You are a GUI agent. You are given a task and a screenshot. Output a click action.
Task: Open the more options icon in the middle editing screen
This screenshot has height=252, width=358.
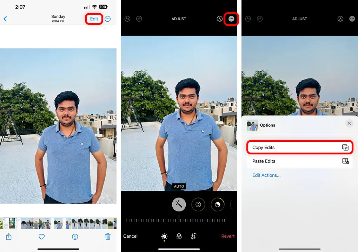pos(231,19)
